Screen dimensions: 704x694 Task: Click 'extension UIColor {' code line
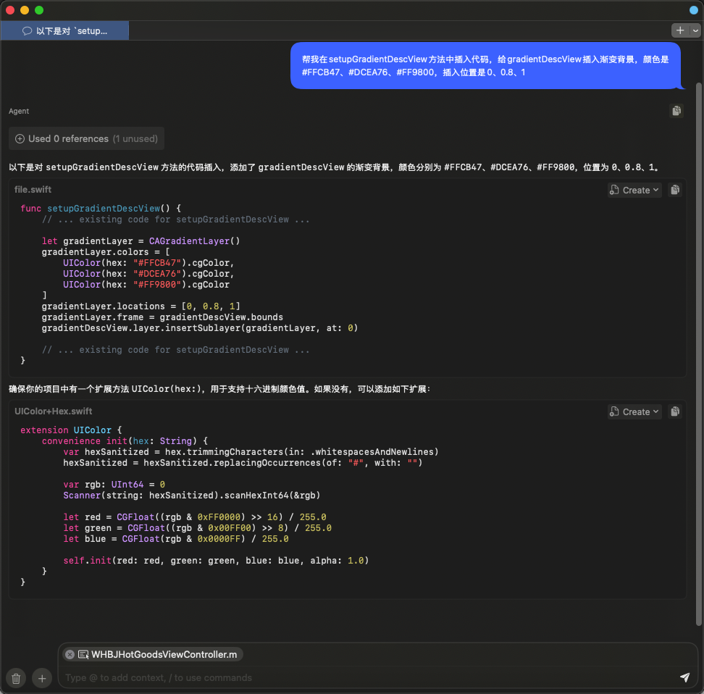point(71,430)
